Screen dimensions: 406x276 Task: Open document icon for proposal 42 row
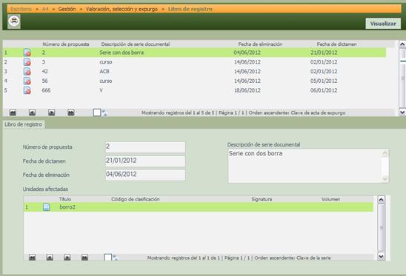point(27,71)
